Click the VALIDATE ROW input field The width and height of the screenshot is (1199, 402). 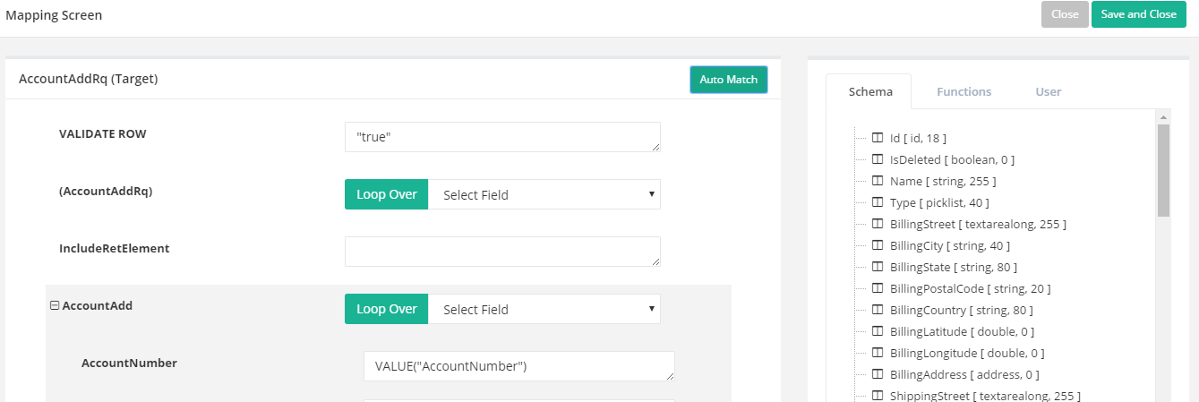502,137
